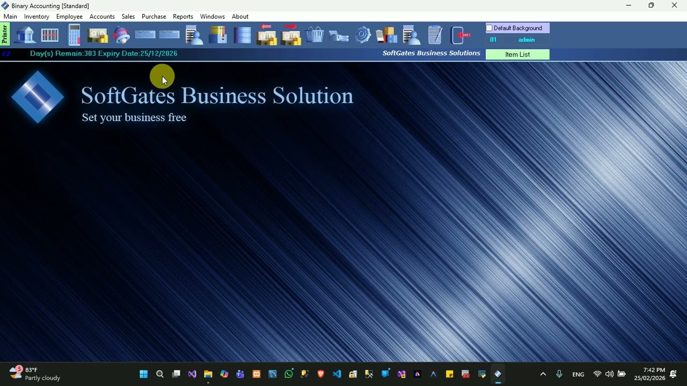Click the green Printer side button

point(5,34)
